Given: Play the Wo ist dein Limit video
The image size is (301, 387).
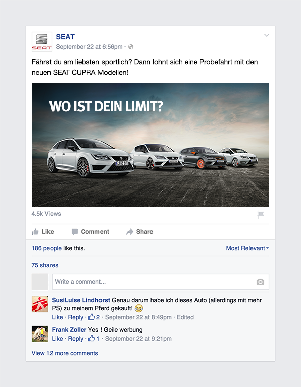Looking at the screenshot, I should tap(150, 145).
